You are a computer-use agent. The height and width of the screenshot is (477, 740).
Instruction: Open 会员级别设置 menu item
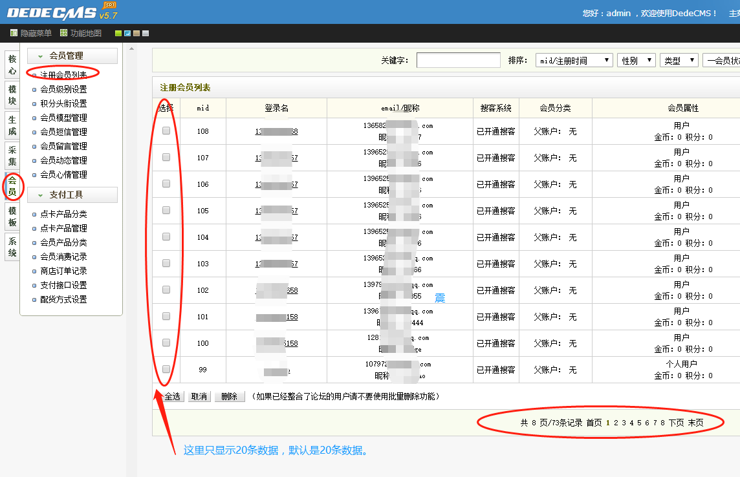pos(63,89)
